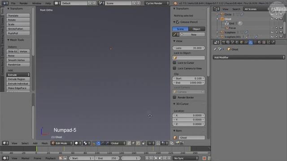
Task: Click the outliner search magnifier icon
Action: pos(274,9)
